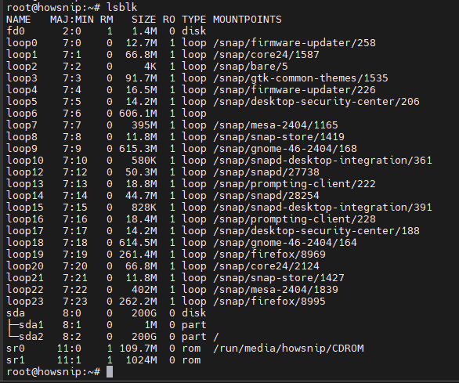Viewport: 459px width, 383px height.
Task: Click the path /snap/firmware-updater/258
Action: [x=295, y=43]
